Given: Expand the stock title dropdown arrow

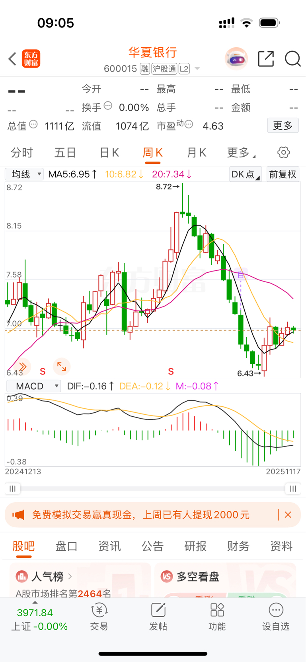Looking at the screenshot, I should point(197,69).
